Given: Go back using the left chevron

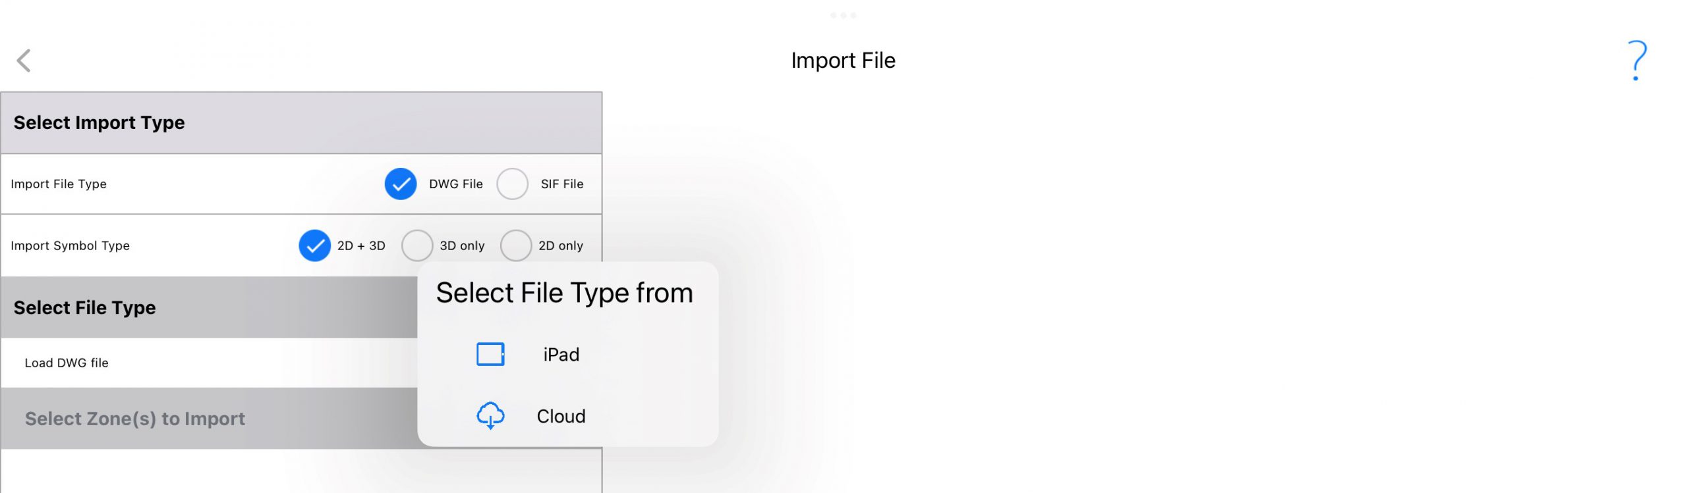Looking at the screenshot, I should tap(24, 61).
